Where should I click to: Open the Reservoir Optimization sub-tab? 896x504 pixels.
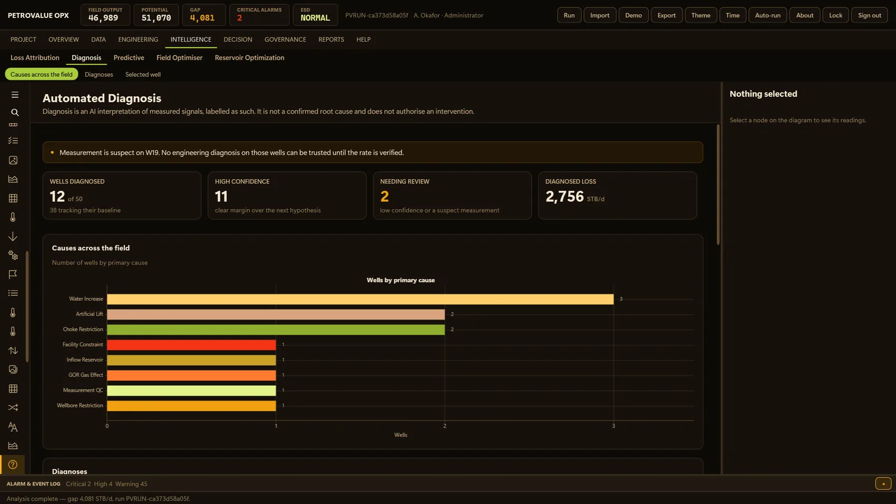250,58
